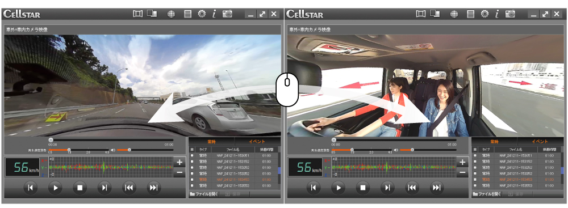Click ファイルを開く in the left window
The height and width of the screenshot is (208, 568).
point(204,194)
